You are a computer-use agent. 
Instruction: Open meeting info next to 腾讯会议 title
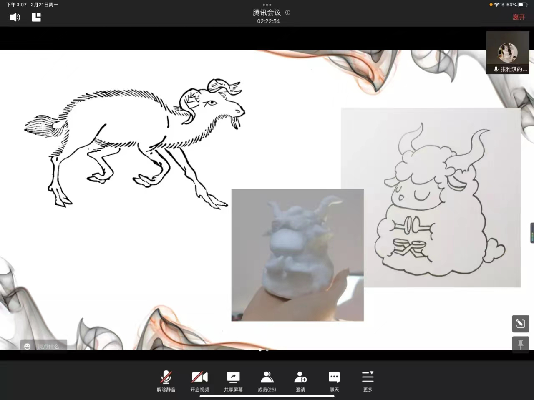(x=287, y=13)
